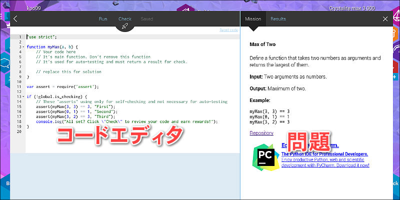Click the empty output console area below the editor
The width and height of the screenshot is (400, 200).
pyautogui.click(x=125, y=176)
